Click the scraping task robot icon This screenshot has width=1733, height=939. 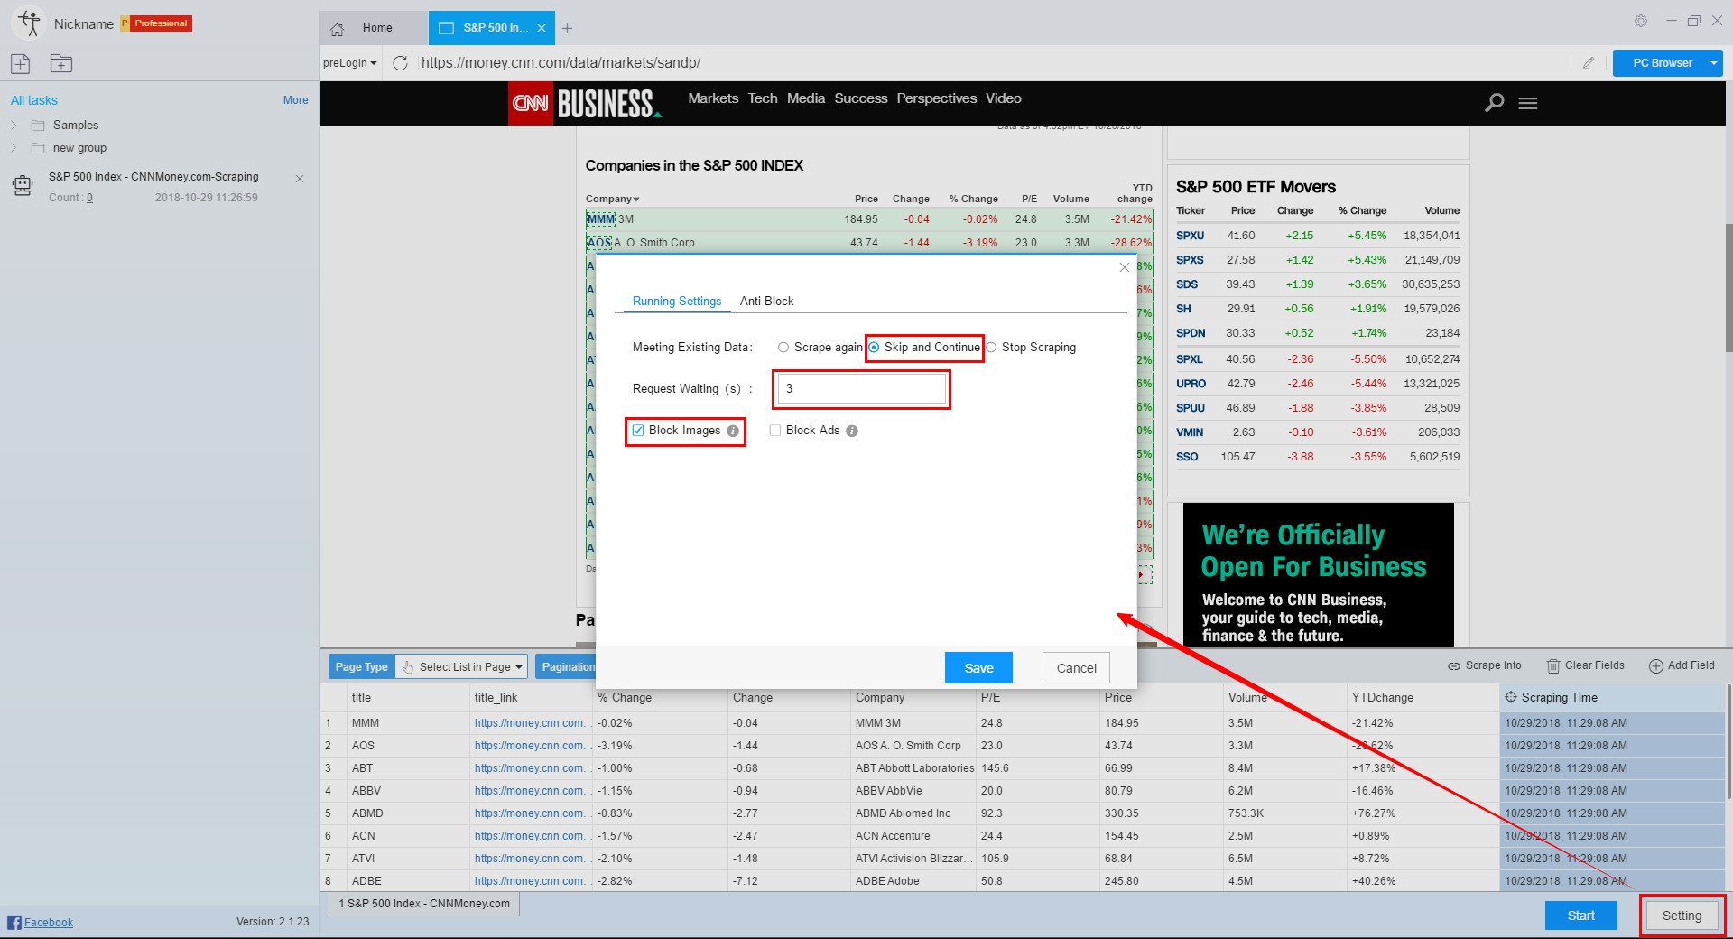pos(23,186)
